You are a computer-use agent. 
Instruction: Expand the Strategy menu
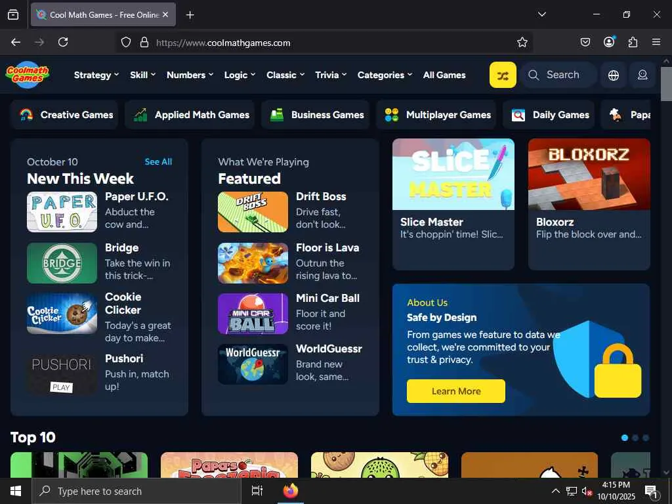pos(96,75)
